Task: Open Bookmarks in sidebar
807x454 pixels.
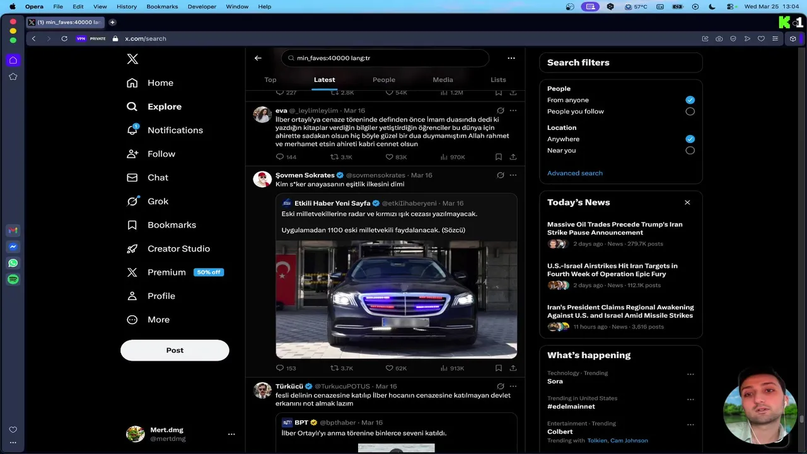Action: pyautogui.click(x=161, y=225)
